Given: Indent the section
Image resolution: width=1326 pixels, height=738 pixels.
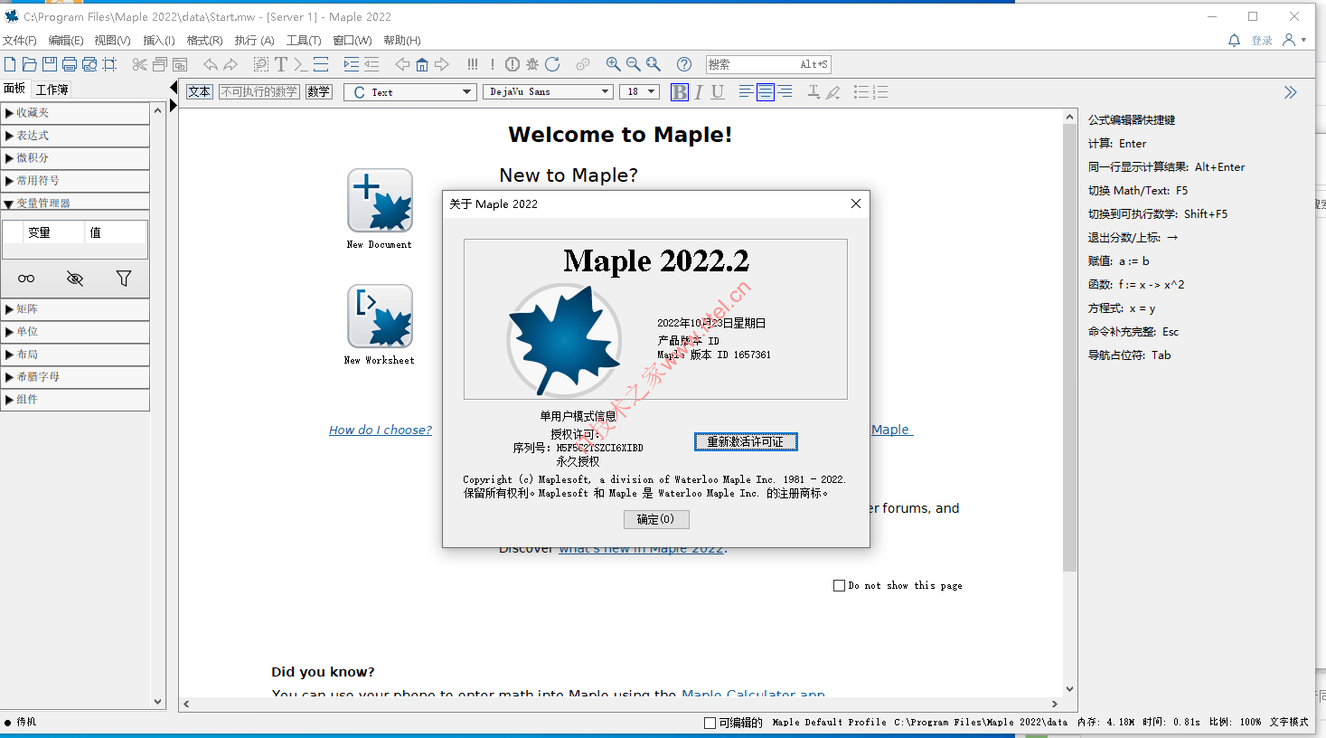Looking at the screenshot, I should [352, 64].
